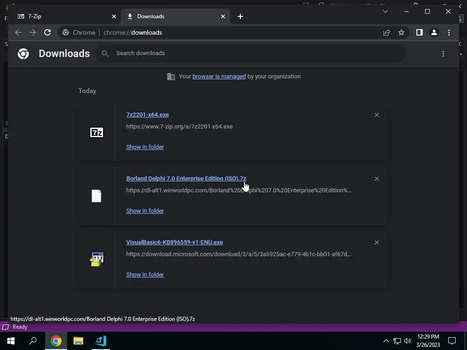Screen dimensions: 467x350
Task: Bookmark this page with the star icon
Action: click(401, 32)
